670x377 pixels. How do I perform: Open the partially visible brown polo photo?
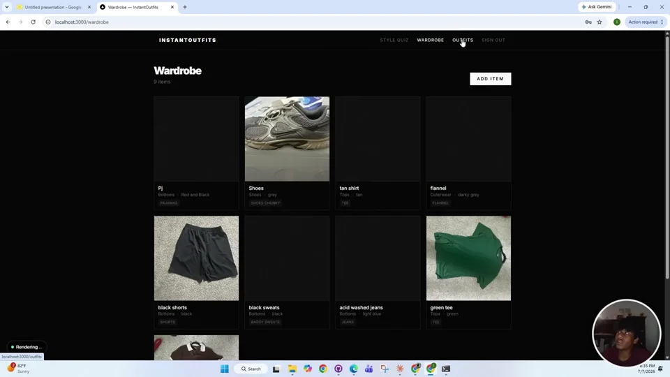click(197, 348)
